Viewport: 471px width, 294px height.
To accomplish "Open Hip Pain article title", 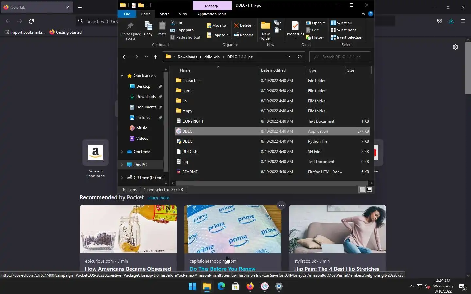I will point(337,269).
